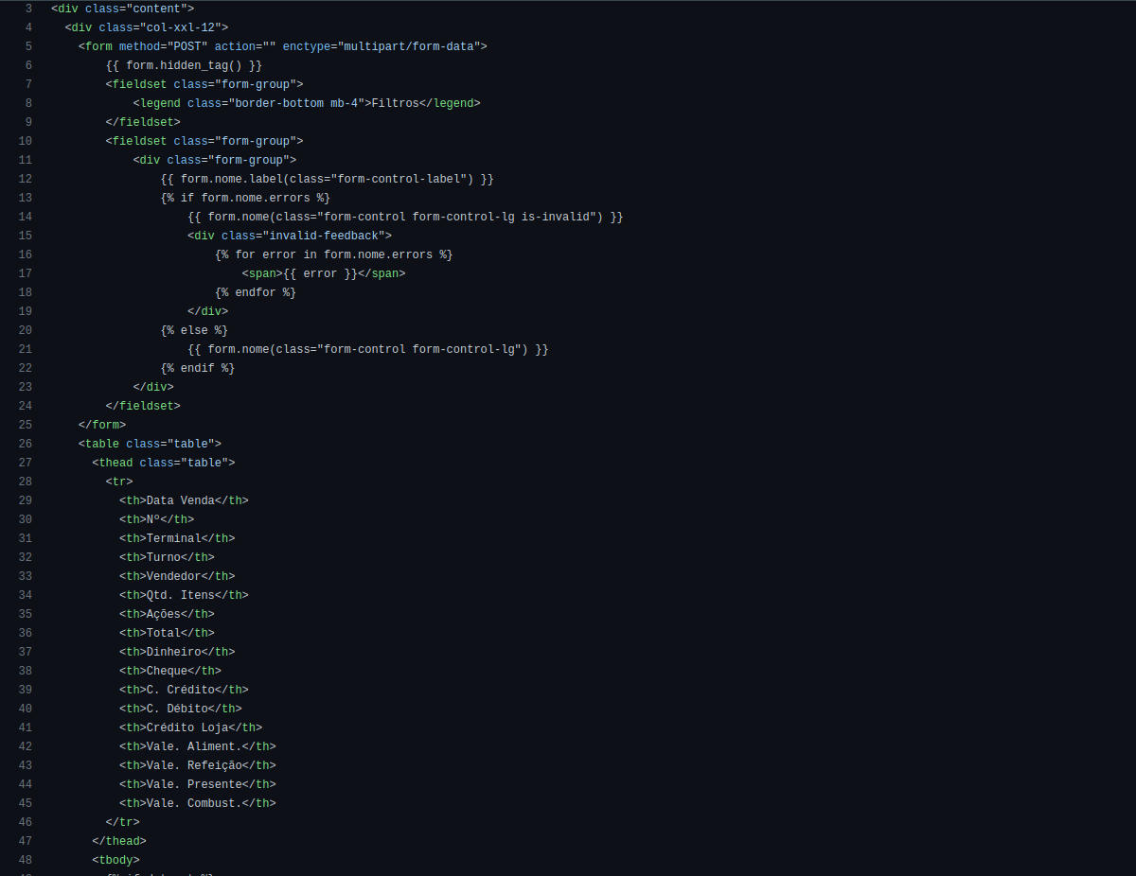1136x876 pixels.
Task: Click the {% endfor %} statement
Action: click(x=256, y=292)
